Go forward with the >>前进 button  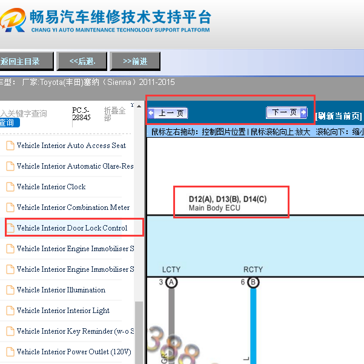click(135, 61)
